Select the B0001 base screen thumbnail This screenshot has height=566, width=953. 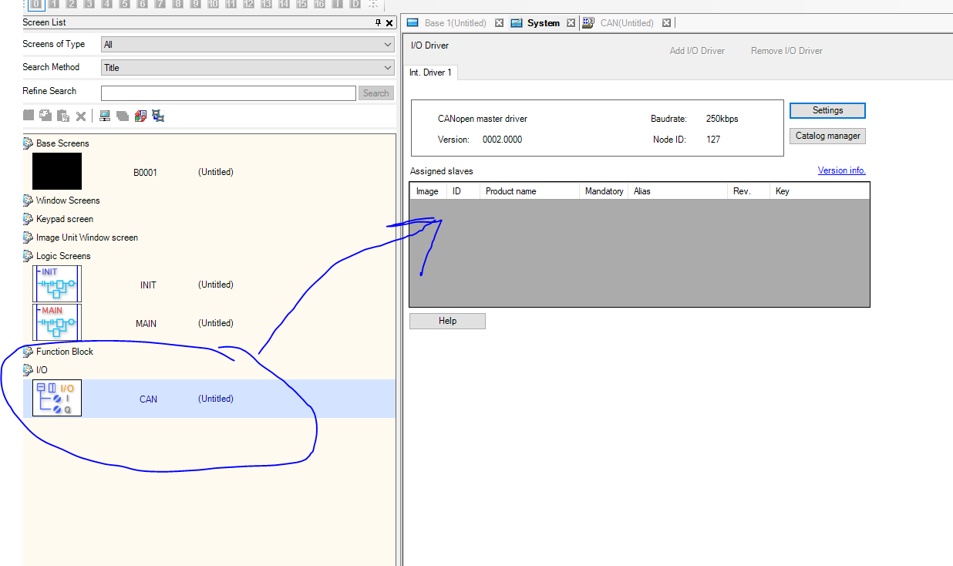coord(57,171)
